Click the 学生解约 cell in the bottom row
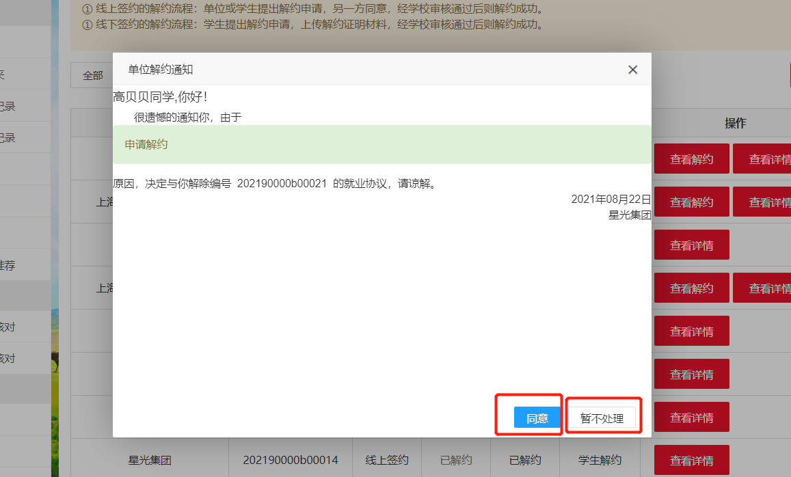791x477 pixels. (600, 461)
